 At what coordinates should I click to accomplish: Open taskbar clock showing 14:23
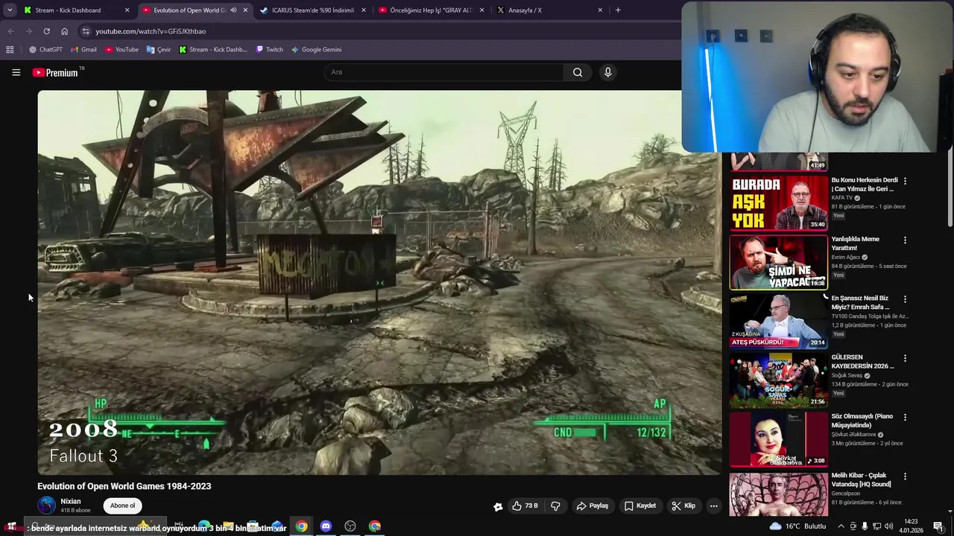point(910,526)
